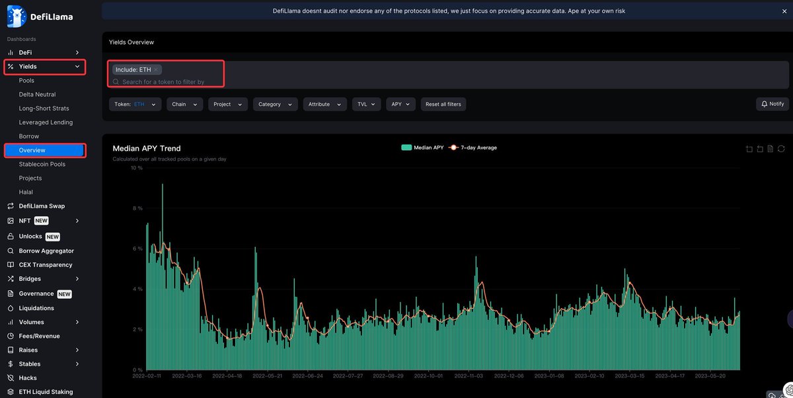This screenshot has height=398, width=793.
Task: Click the Volumes bar chart icon
Action: [11, 322]
